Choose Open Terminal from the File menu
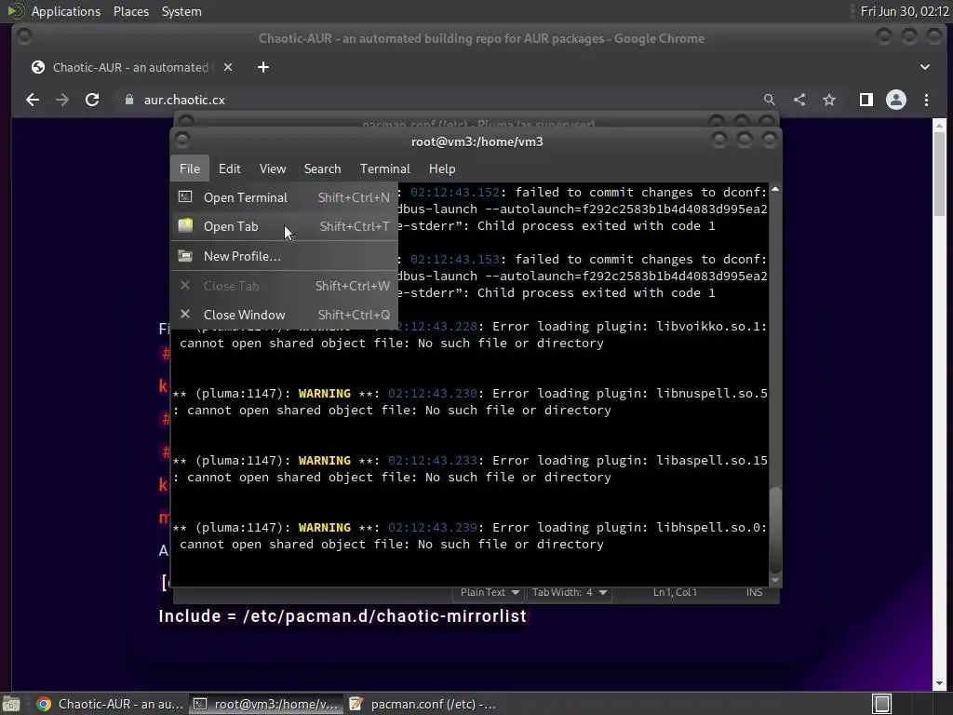953x715 pixels. click(285, 197)
